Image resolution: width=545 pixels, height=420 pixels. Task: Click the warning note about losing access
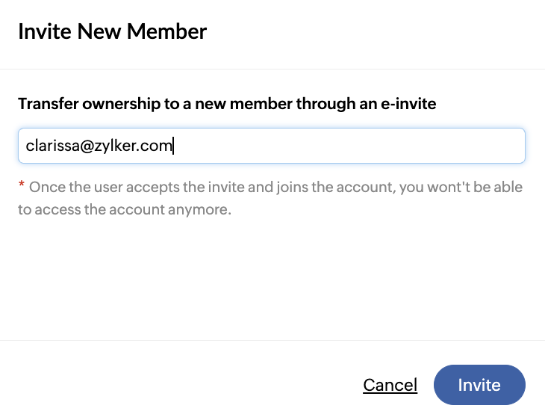[x=270, y=198]
